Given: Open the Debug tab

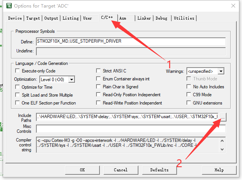Looking at the screenshot, I should [x=161, y=18].
